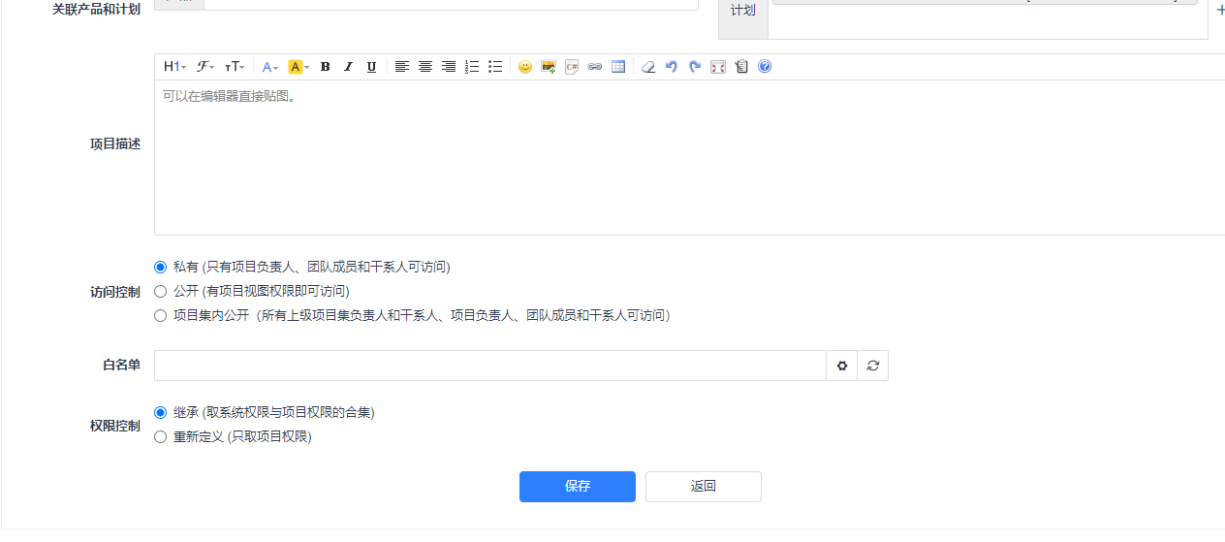Clear formatting with eraser icon
This screenshot has width=1225, height=542.
click(x=648, y=67)
